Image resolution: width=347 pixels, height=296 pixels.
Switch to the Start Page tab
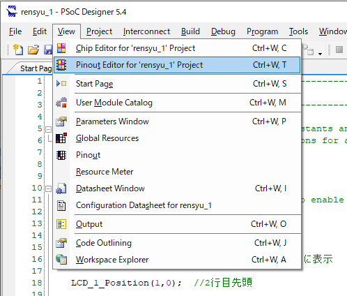31,68
